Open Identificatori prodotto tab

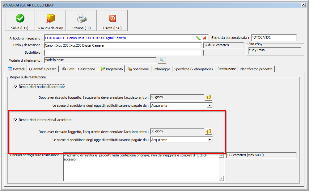point(256,69)
